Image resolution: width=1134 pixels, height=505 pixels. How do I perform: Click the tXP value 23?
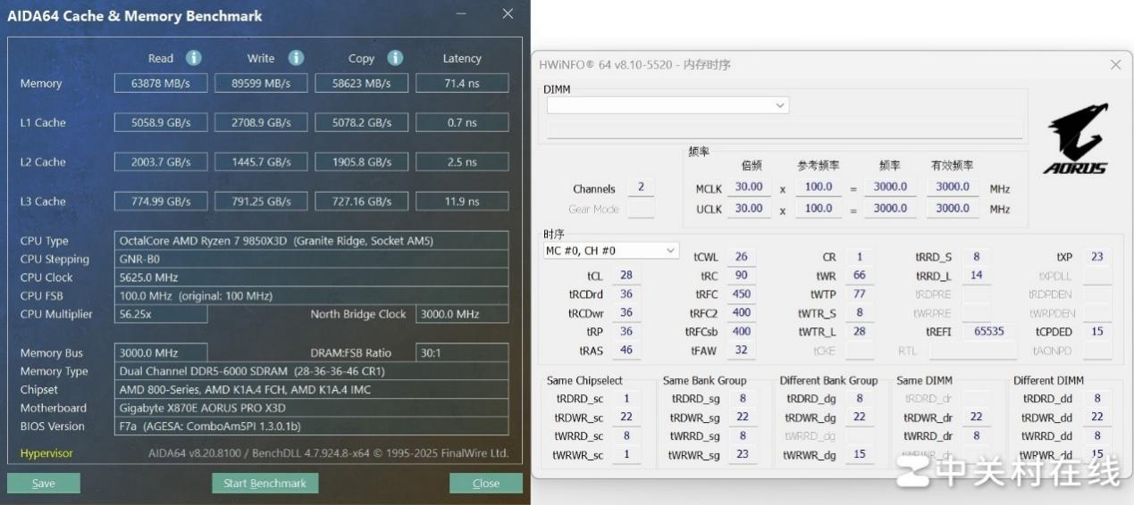point(1097,257)
